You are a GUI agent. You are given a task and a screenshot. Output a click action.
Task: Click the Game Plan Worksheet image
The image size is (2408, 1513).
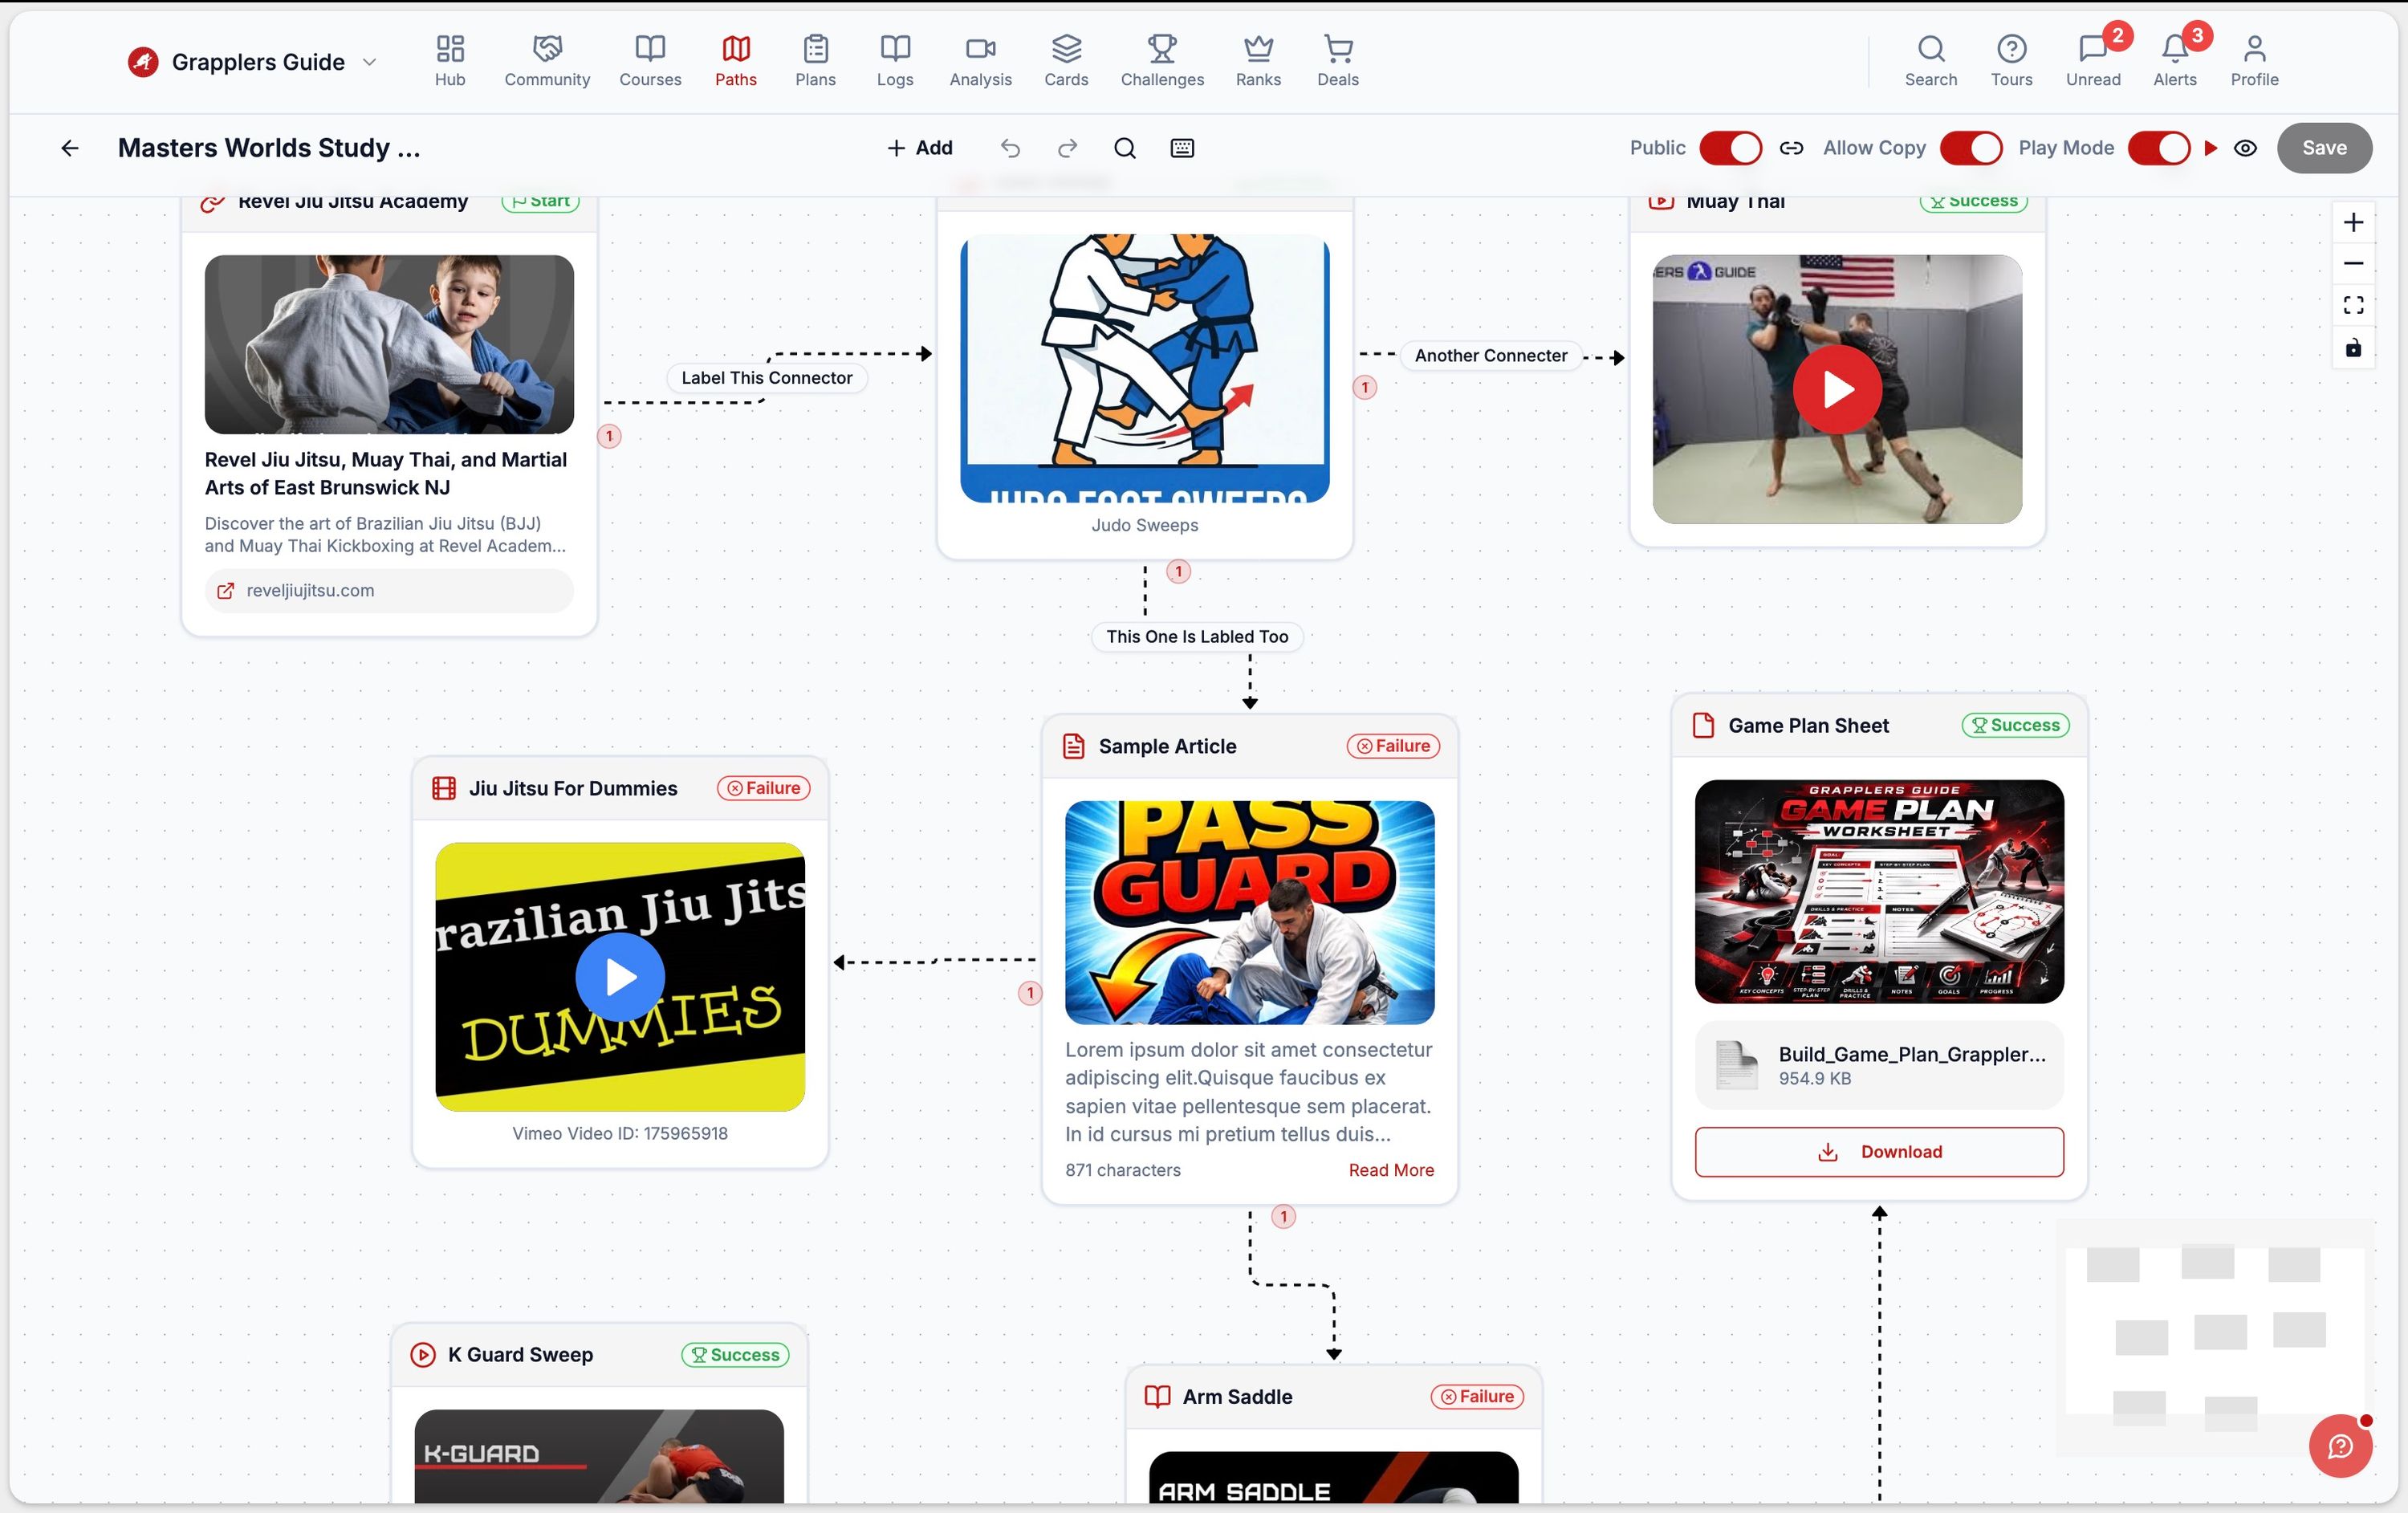coord(1879,892)
